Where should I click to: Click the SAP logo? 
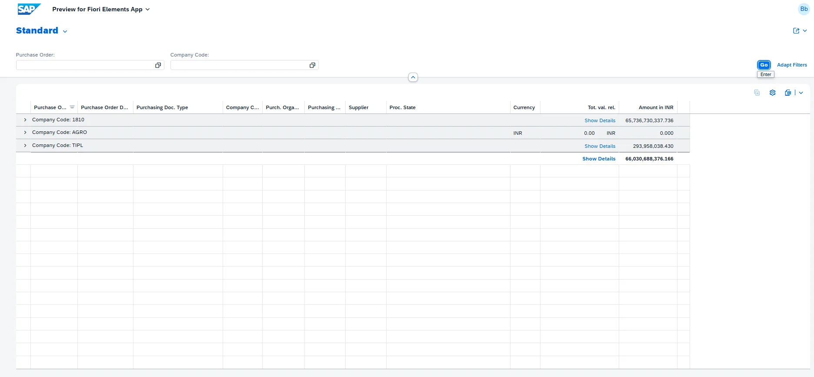[29, 9]
